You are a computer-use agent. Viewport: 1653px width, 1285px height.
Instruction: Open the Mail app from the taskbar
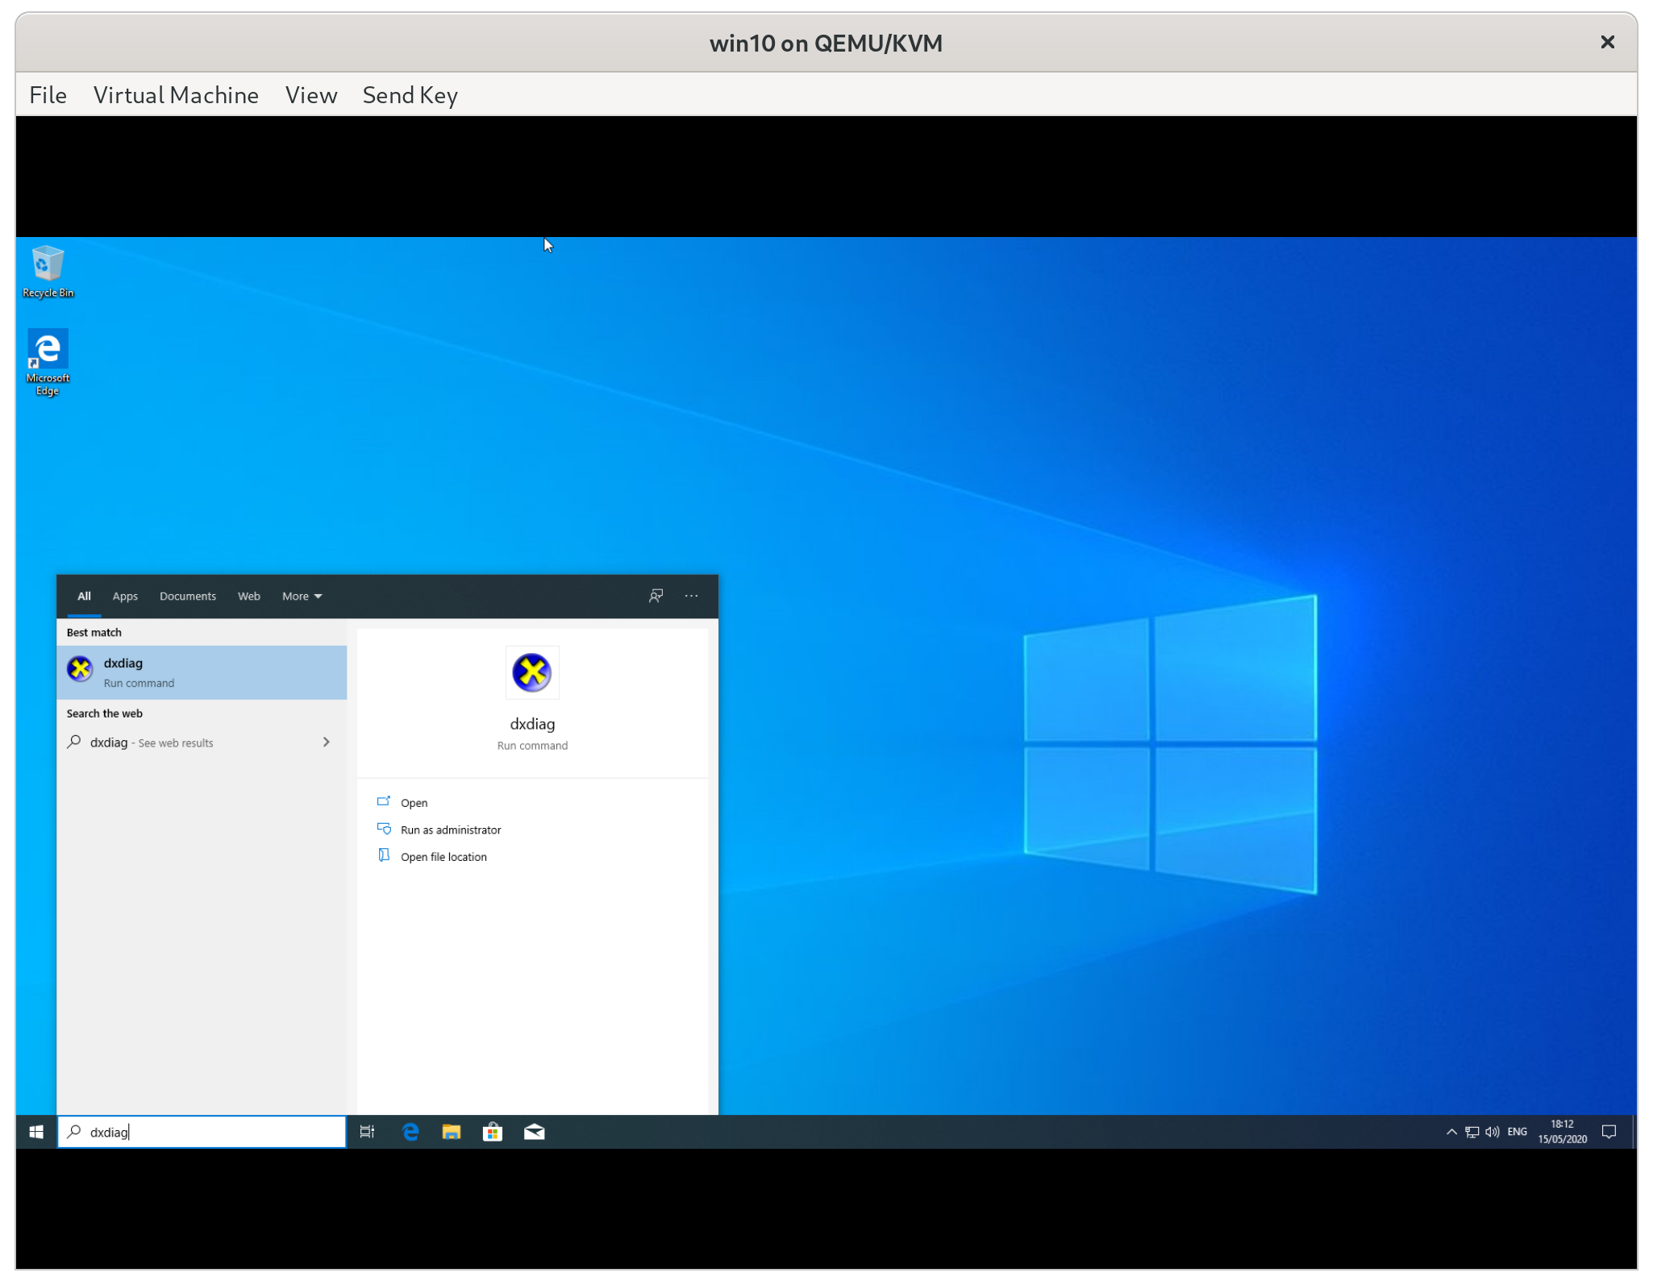pos(534,1131)
